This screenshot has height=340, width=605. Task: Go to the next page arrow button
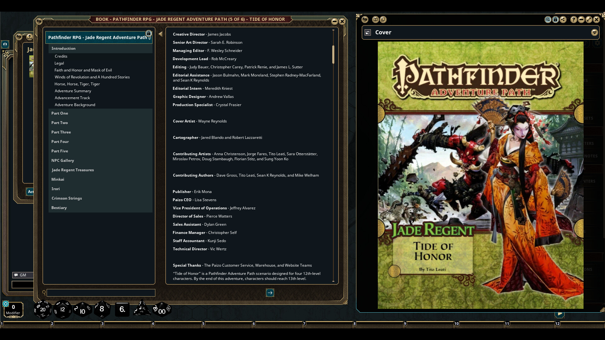[x=270, y=293]
